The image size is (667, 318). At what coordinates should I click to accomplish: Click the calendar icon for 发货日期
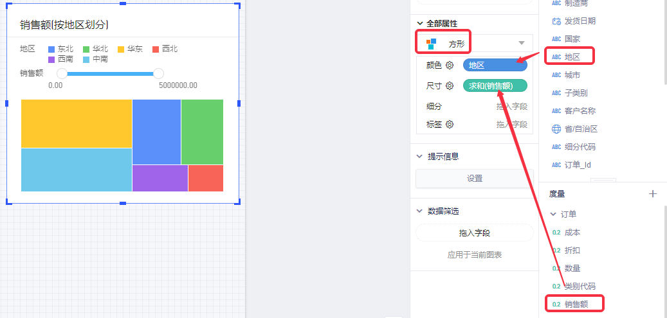tap(556, 21)
